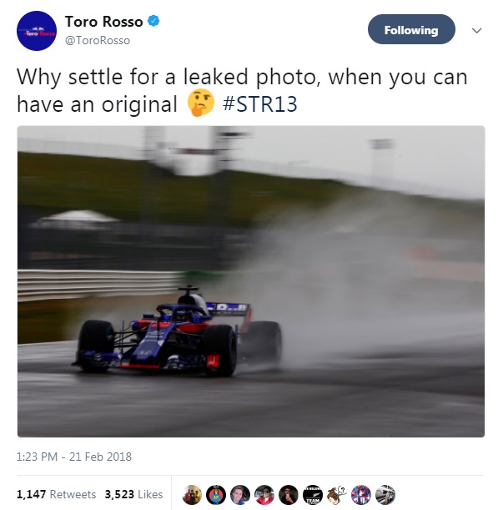Open the @ToroRosso handle
The height and width of the screenshot is (510, 503).
click(98, 41)
